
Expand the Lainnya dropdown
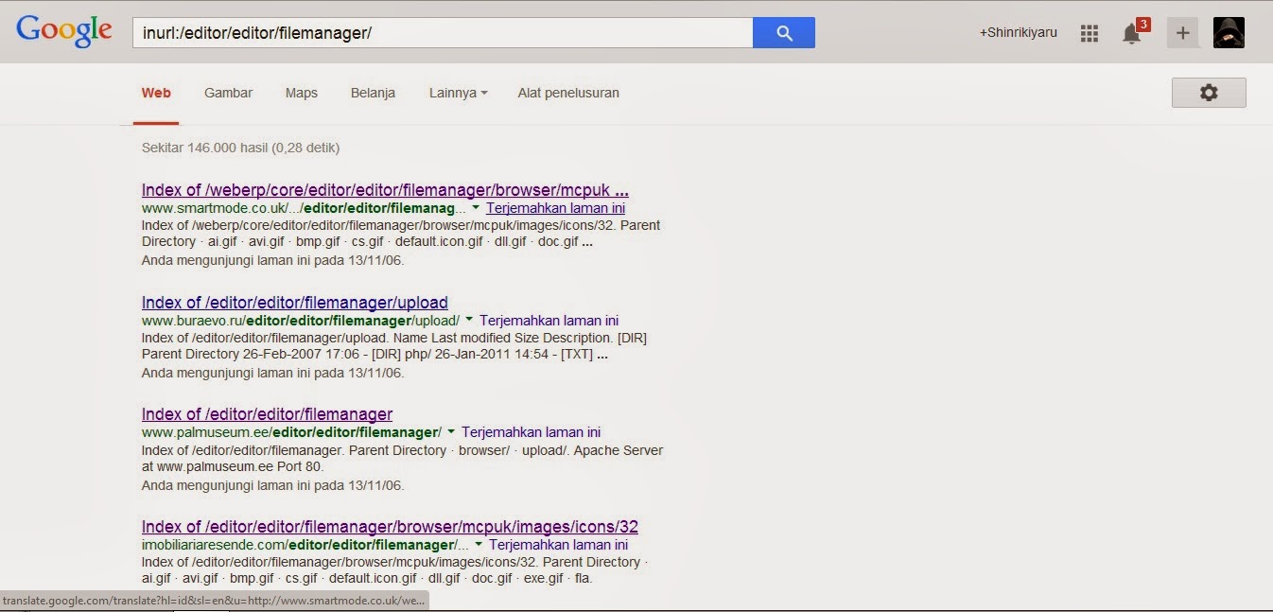pyautogui.click(x=459, y=93)
